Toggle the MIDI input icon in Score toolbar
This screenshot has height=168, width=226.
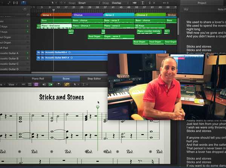pos(44,84)
